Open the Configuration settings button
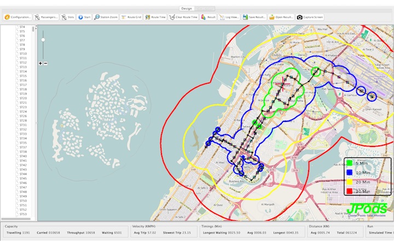The image size is (394, 241). tap(18, 17)
